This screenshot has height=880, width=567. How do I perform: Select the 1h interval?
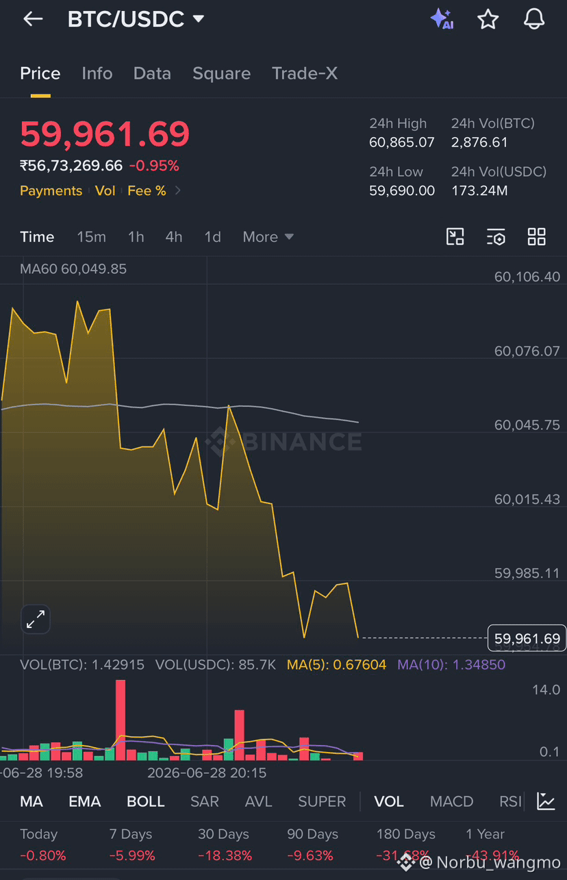click(x=136, y=237)
